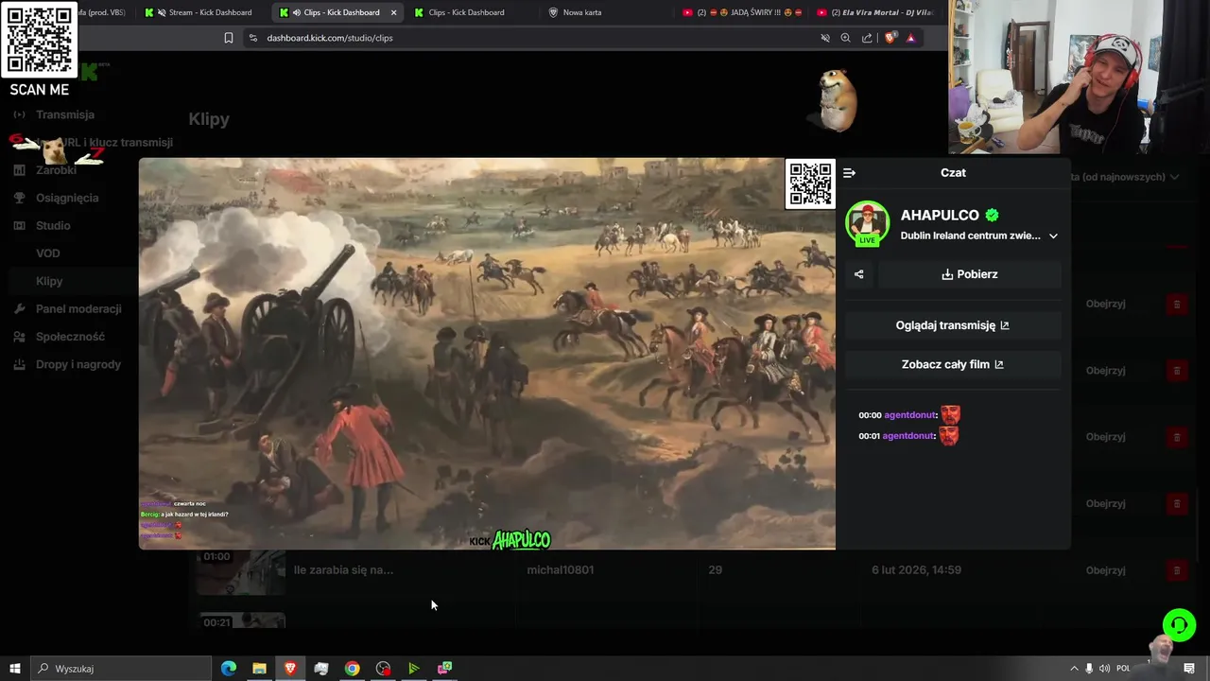Click the browser share icon in address bar

[867, 38]
